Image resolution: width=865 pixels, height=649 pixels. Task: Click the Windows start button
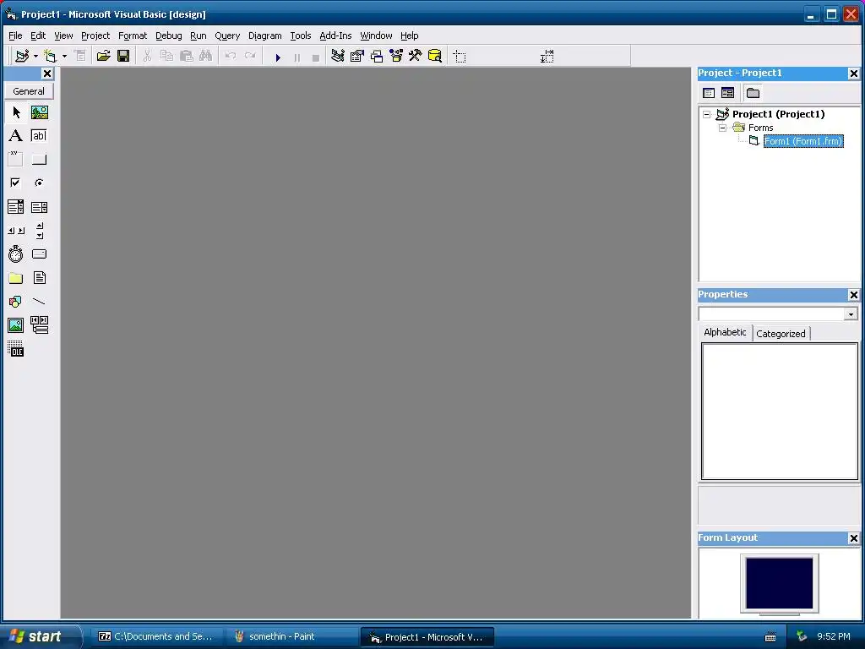40,636
